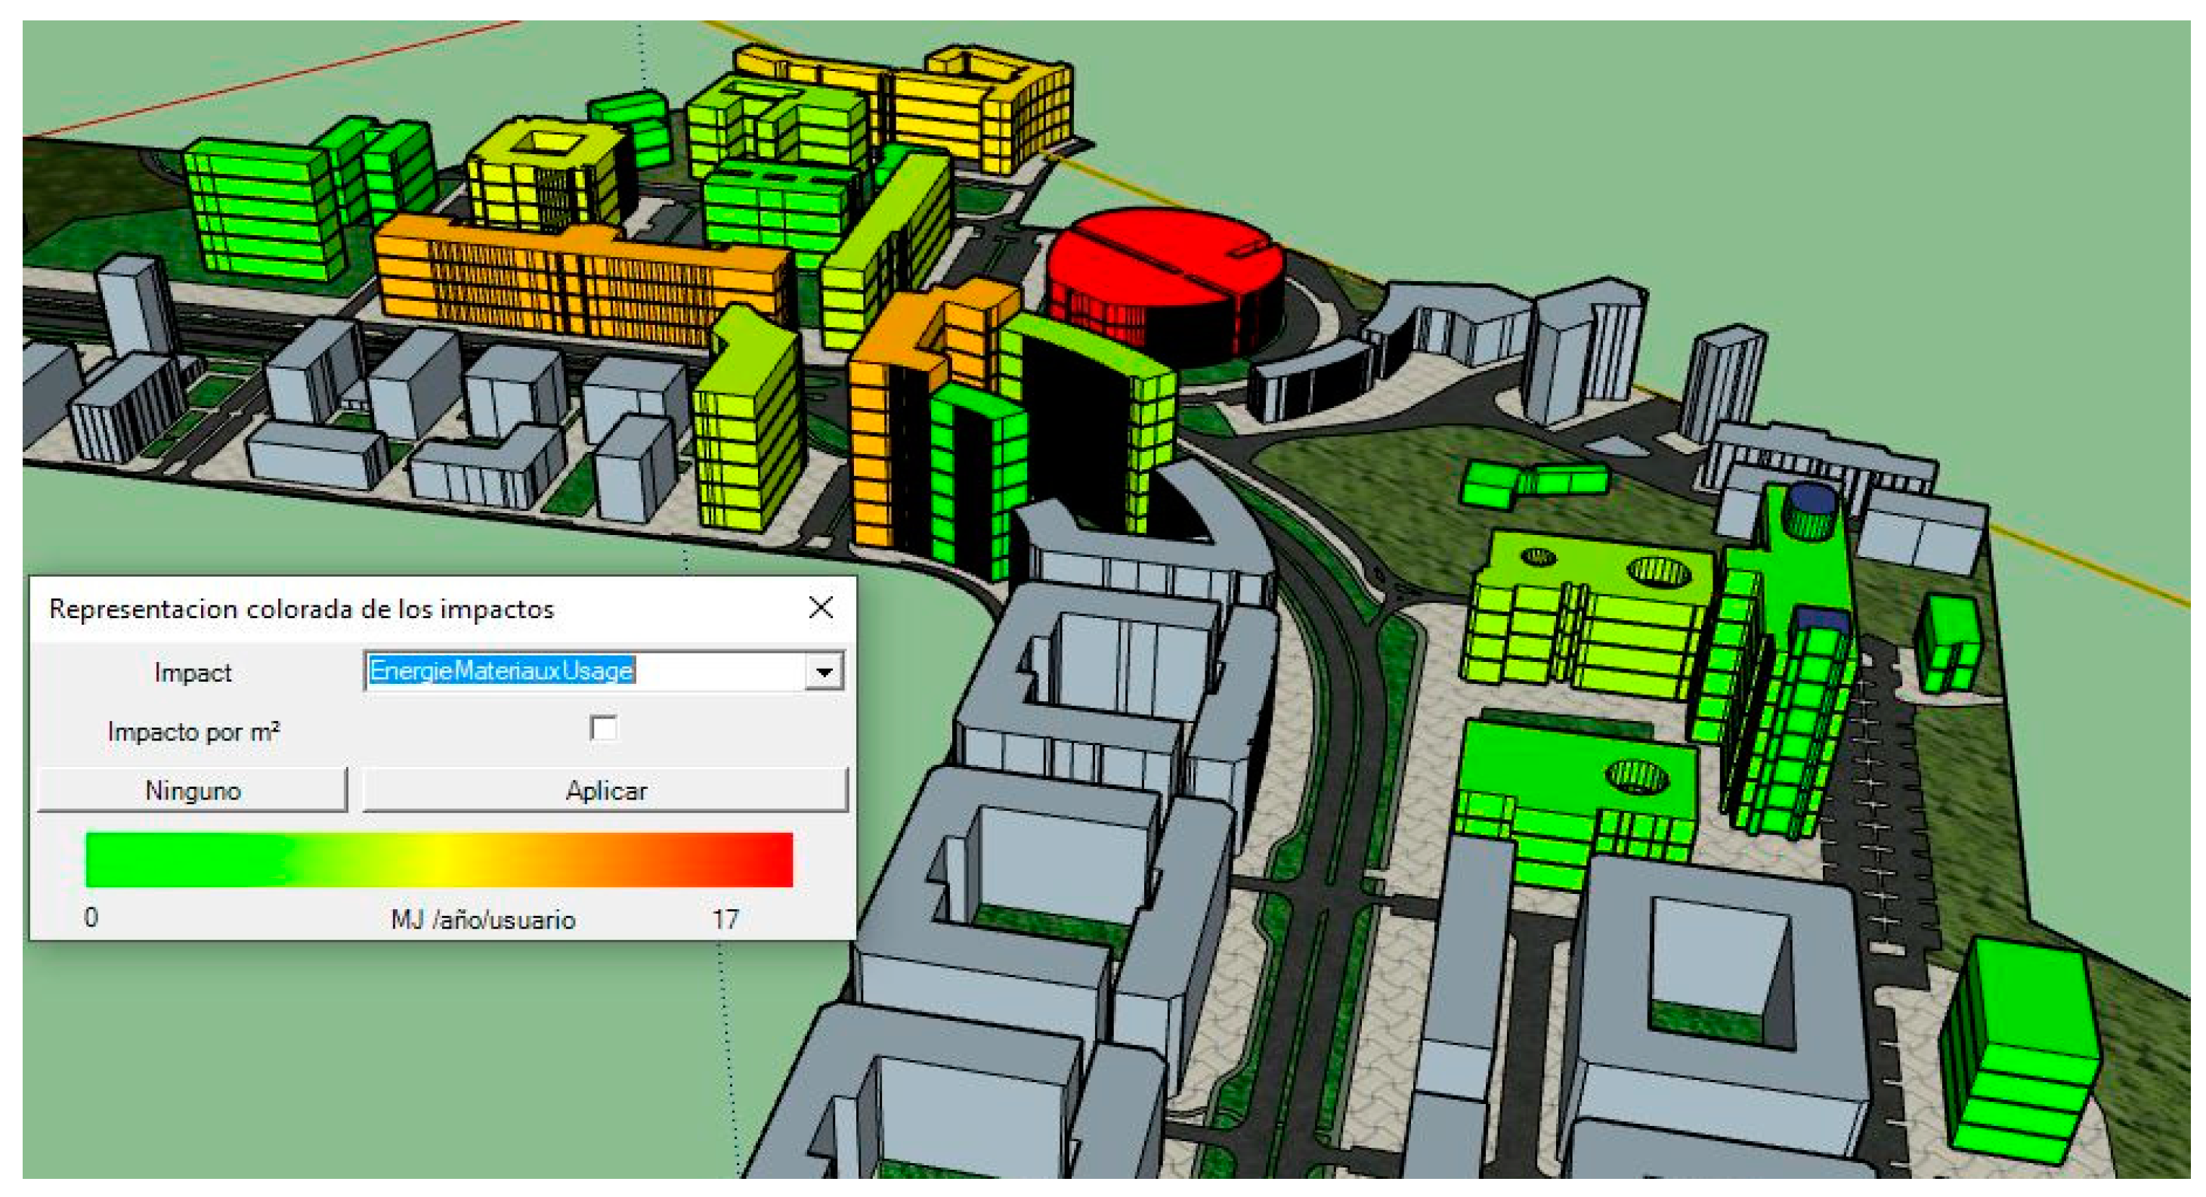Click the dialog title bar text
The image size is (2206, 1197).
coord(302,610)
